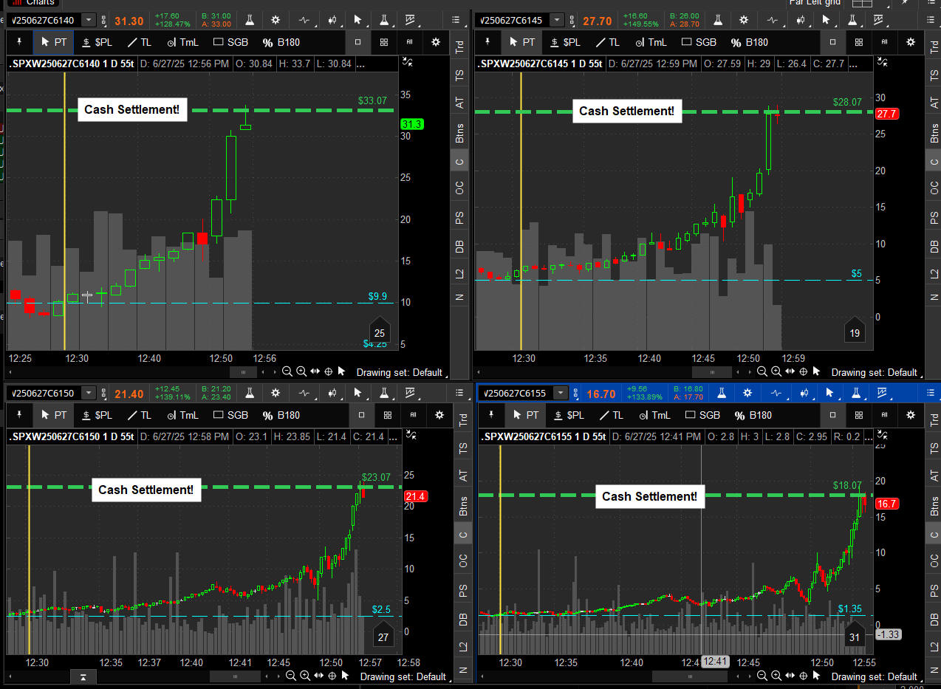941x689 pixels.
Task: Open Patterns flask icon in C6140 chart
Action: [x=383, y=20]
